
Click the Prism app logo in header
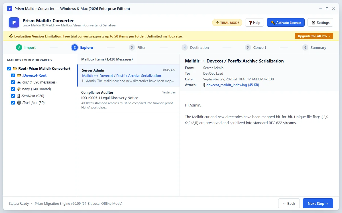[x=14, y=22]
